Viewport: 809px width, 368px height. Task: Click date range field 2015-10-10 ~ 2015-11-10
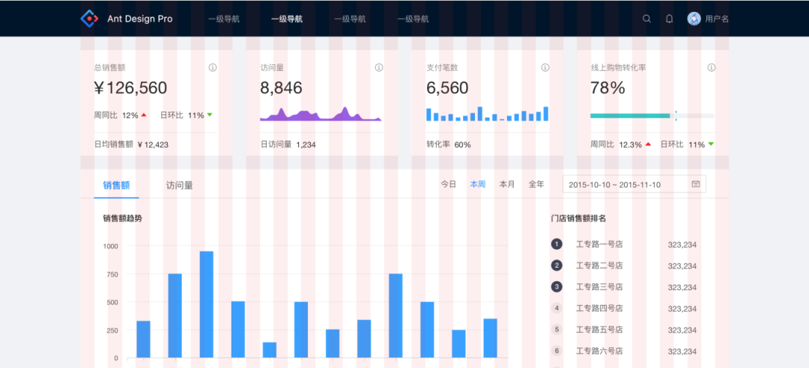[x=634, y=184]
